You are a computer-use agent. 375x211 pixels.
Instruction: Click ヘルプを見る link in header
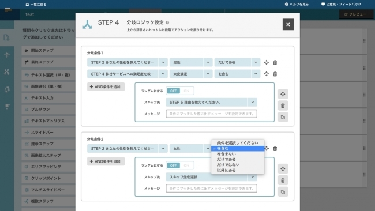pos(297,4)
